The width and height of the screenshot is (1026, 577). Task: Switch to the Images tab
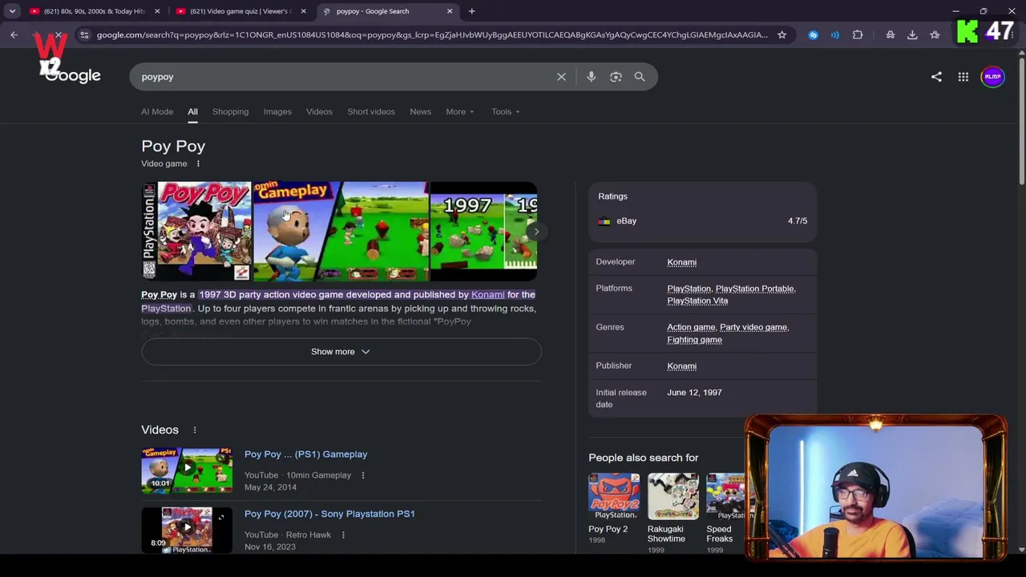(x=277, y=111)
